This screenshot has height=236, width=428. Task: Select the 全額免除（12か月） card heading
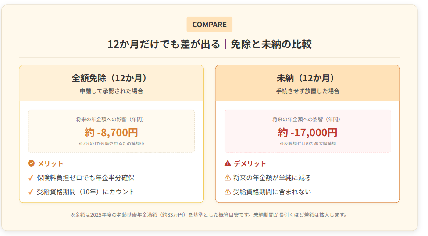point(111,78)
